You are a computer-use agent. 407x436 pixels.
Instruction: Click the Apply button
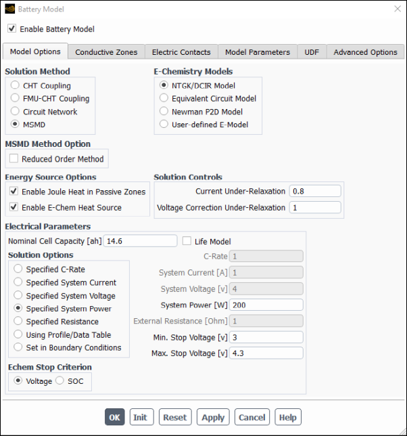tap(213, 417)
